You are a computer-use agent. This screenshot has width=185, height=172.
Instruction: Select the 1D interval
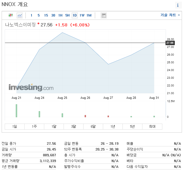(x=75, y=15)
